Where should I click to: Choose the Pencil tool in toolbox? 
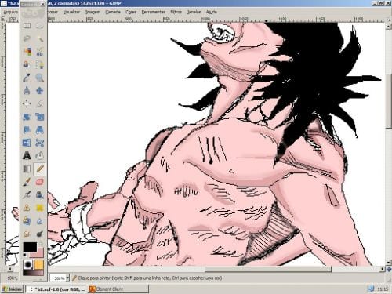tap(40, 169)
